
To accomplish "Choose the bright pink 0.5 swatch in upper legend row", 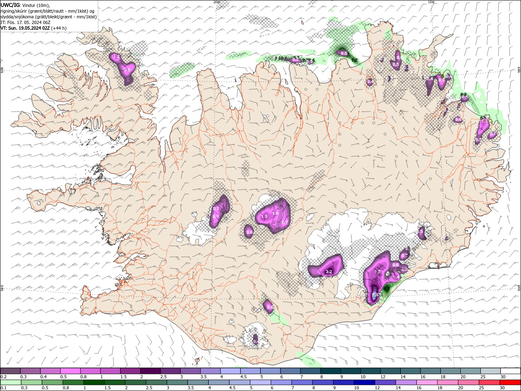I will coord(70,371).
